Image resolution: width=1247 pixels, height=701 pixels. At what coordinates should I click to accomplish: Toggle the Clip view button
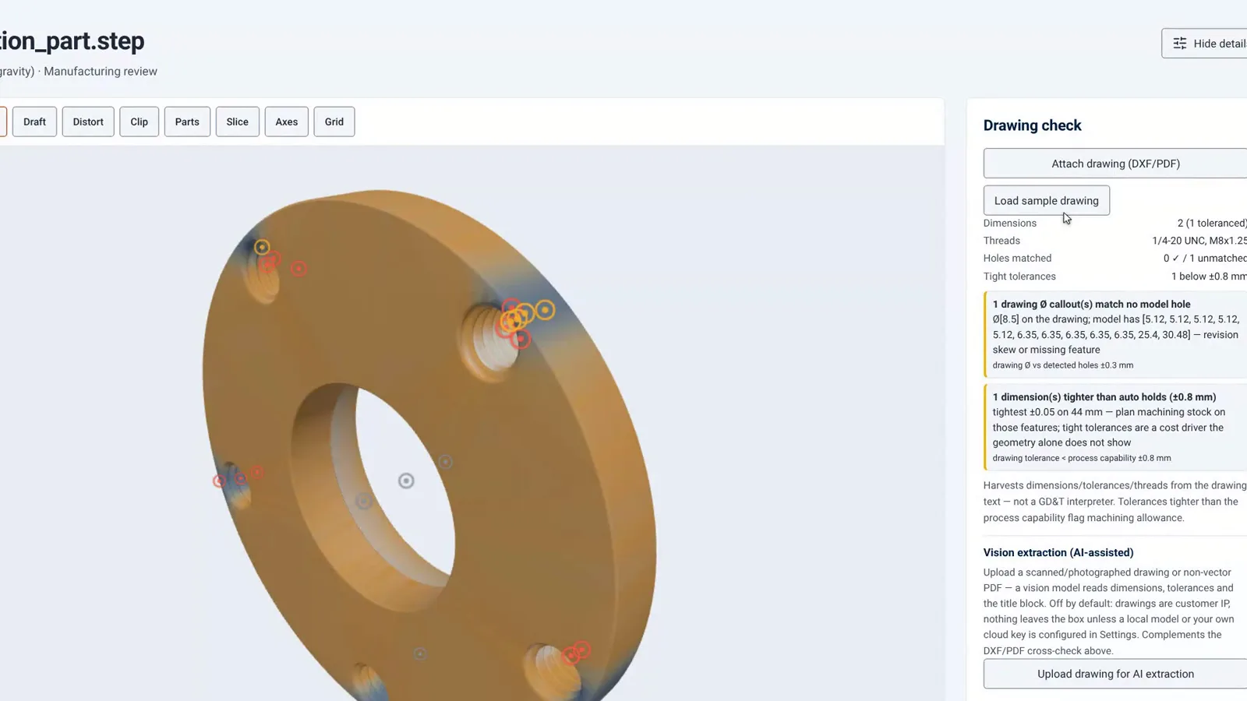[140, 122]
